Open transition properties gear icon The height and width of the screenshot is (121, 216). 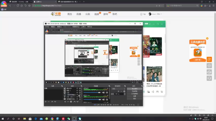[x=124, y=91]
